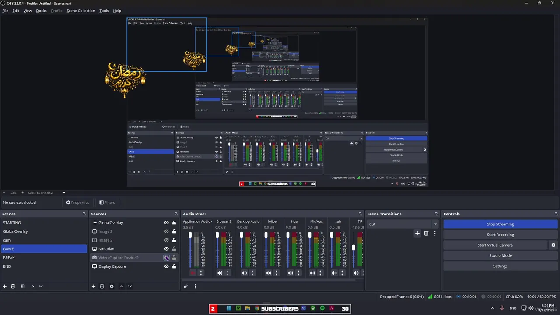Viewport: 560px width, 315px height.
Task: Open Audio Mixer options three-dot menu at bottom
Action: click(x=196, y=287)
